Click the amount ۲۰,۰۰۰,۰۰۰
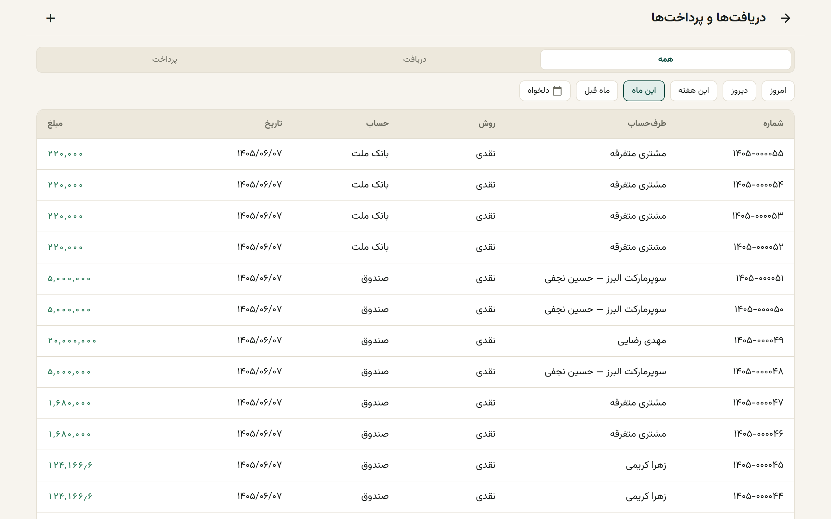The image size is (831, 519). 72,341
